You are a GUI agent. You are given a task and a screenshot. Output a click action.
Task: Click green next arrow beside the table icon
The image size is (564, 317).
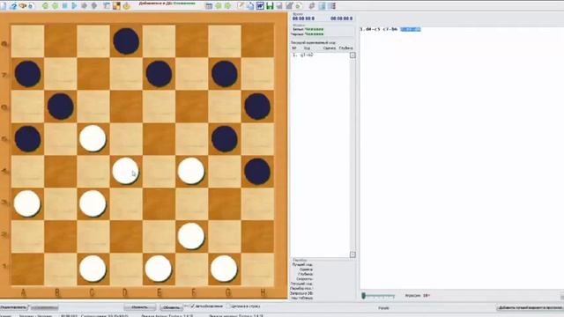point(227,6)
